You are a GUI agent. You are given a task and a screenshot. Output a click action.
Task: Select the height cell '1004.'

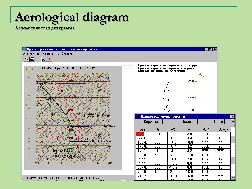pos(144,142)
